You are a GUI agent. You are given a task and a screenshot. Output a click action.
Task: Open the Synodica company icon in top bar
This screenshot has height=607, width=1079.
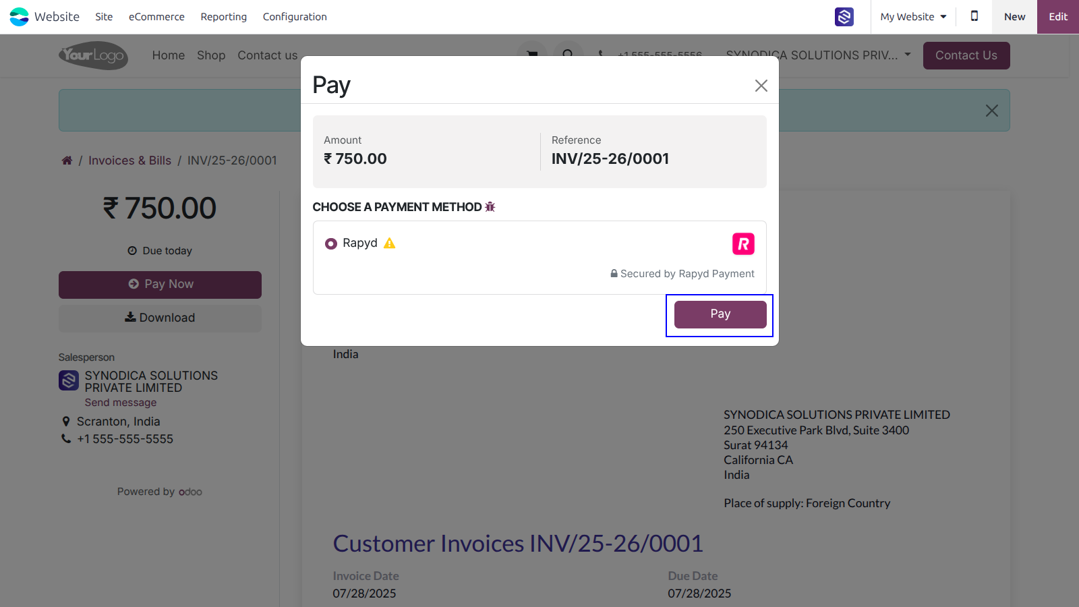coord(844,17)
